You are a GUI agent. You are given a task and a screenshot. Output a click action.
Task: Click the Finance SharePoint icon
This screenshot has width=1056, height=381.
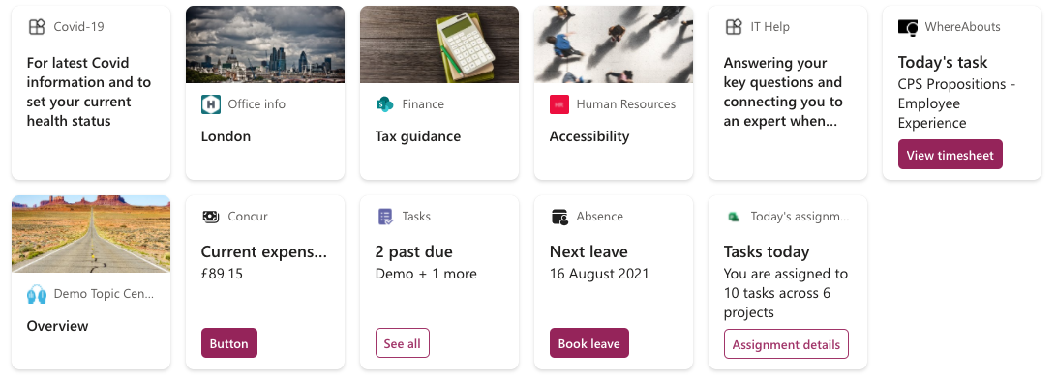384,104
